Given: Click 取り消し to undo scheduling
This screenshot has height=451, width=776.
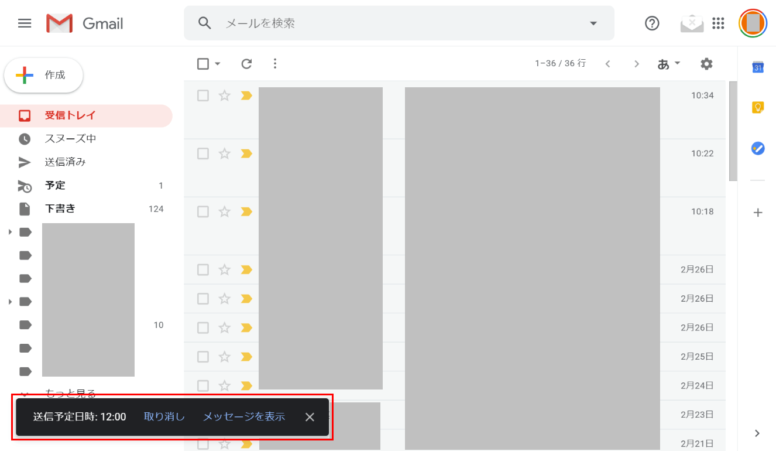Looking at the screenshot, I should tap(164, 417).
